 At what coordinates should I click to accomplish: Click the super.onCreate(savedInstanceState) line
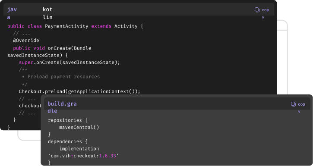coord(69,63)
